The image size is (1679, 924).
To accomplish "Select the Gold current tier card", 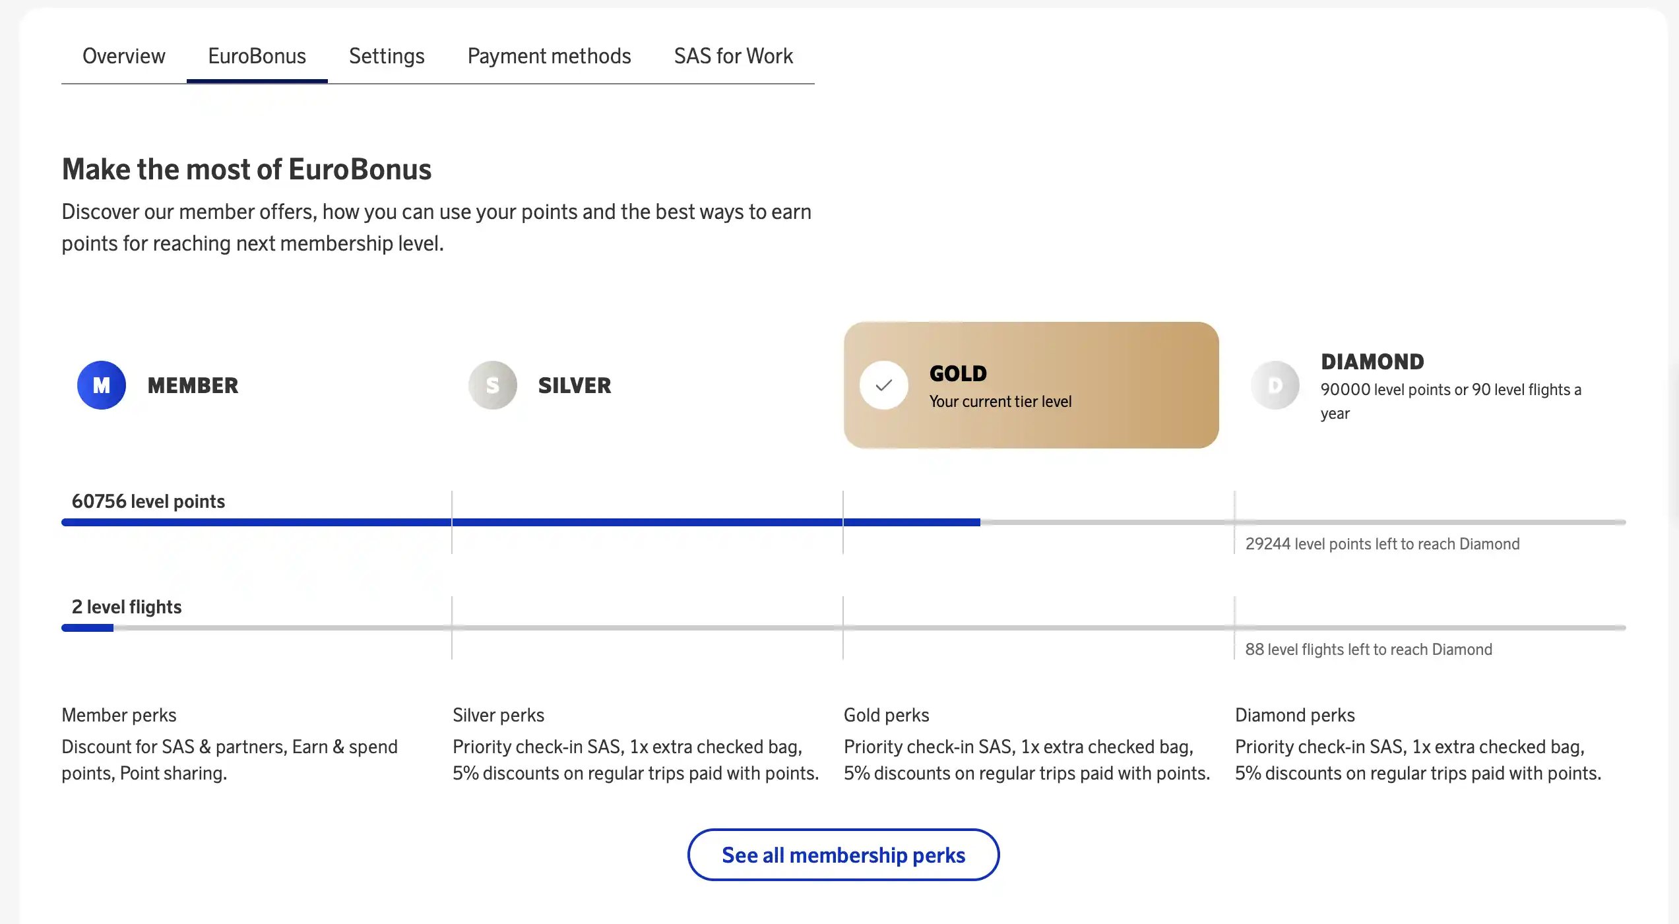I will [x=1031, y=385].
